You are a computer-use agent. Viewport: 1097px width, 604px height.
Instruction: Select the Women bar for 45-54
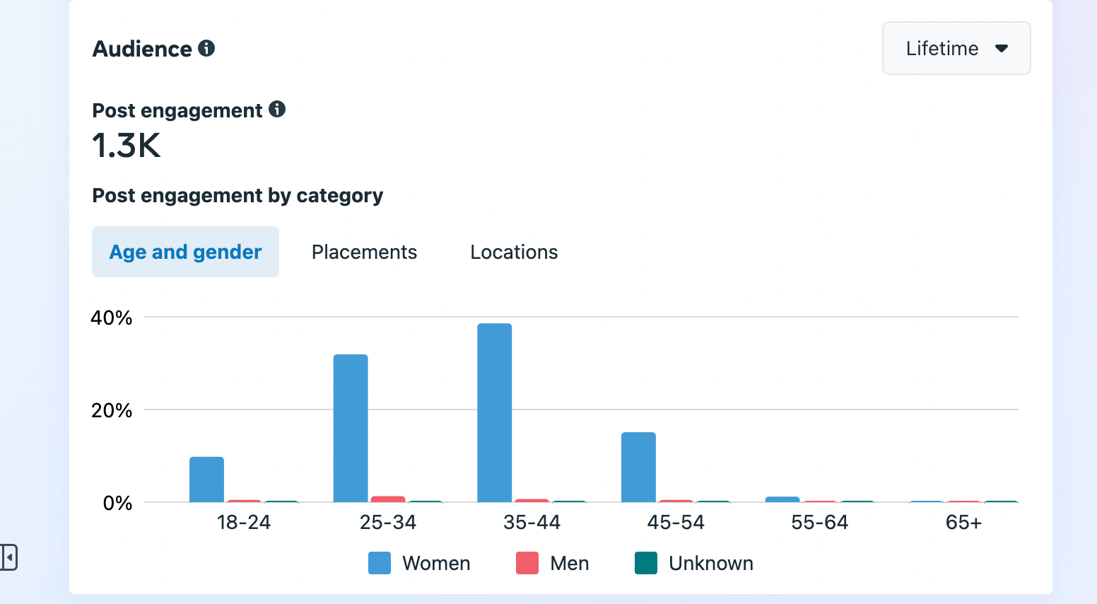638,467
